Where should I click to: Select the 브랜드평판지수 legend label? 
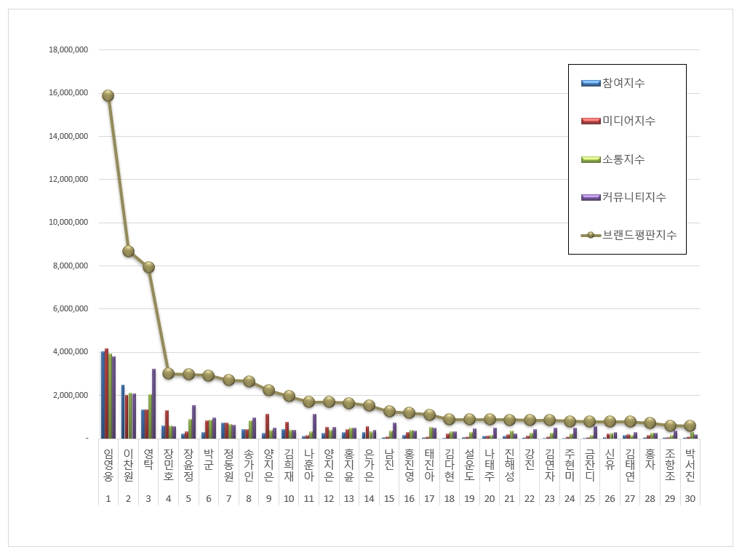[639, 235]
